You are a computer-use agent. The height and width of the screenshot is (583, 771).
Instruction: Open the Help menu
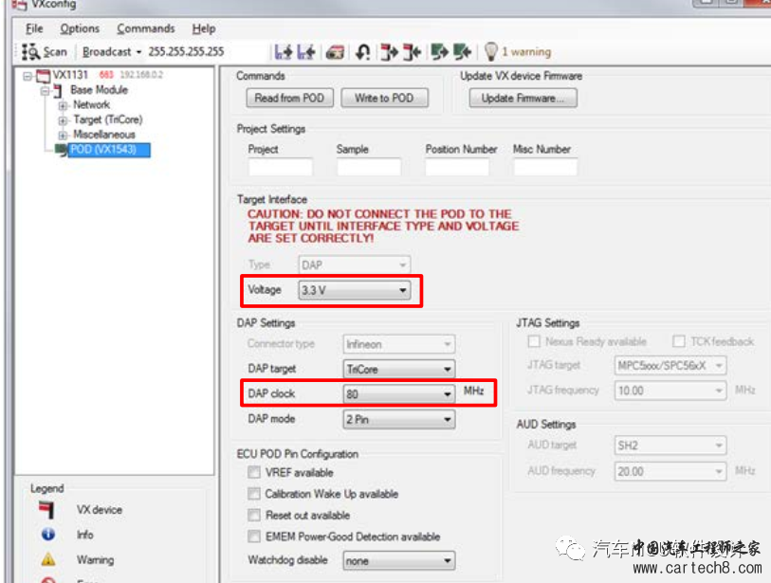204,28
